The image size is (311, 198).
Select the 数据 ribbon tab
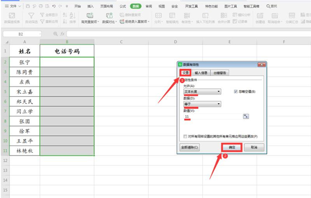(136, 6)
